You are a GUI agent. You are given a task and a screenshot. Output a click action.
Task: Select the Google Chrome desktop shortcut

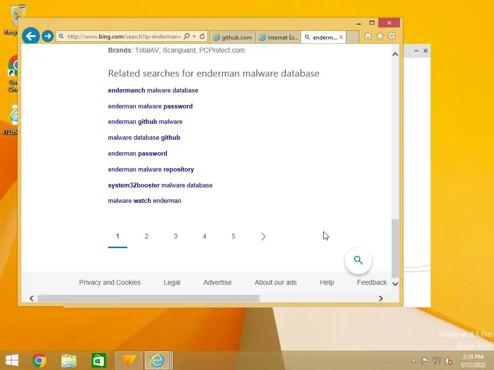coord(13,74)
